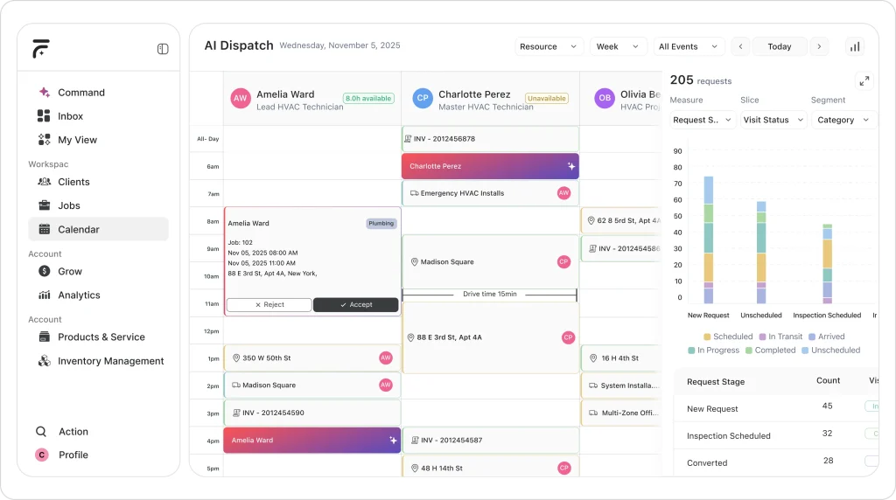This screenshot has width=896, height=500.
Task: Click sparkle icon on Amelia Ward AI block
Action: point(393,440)
